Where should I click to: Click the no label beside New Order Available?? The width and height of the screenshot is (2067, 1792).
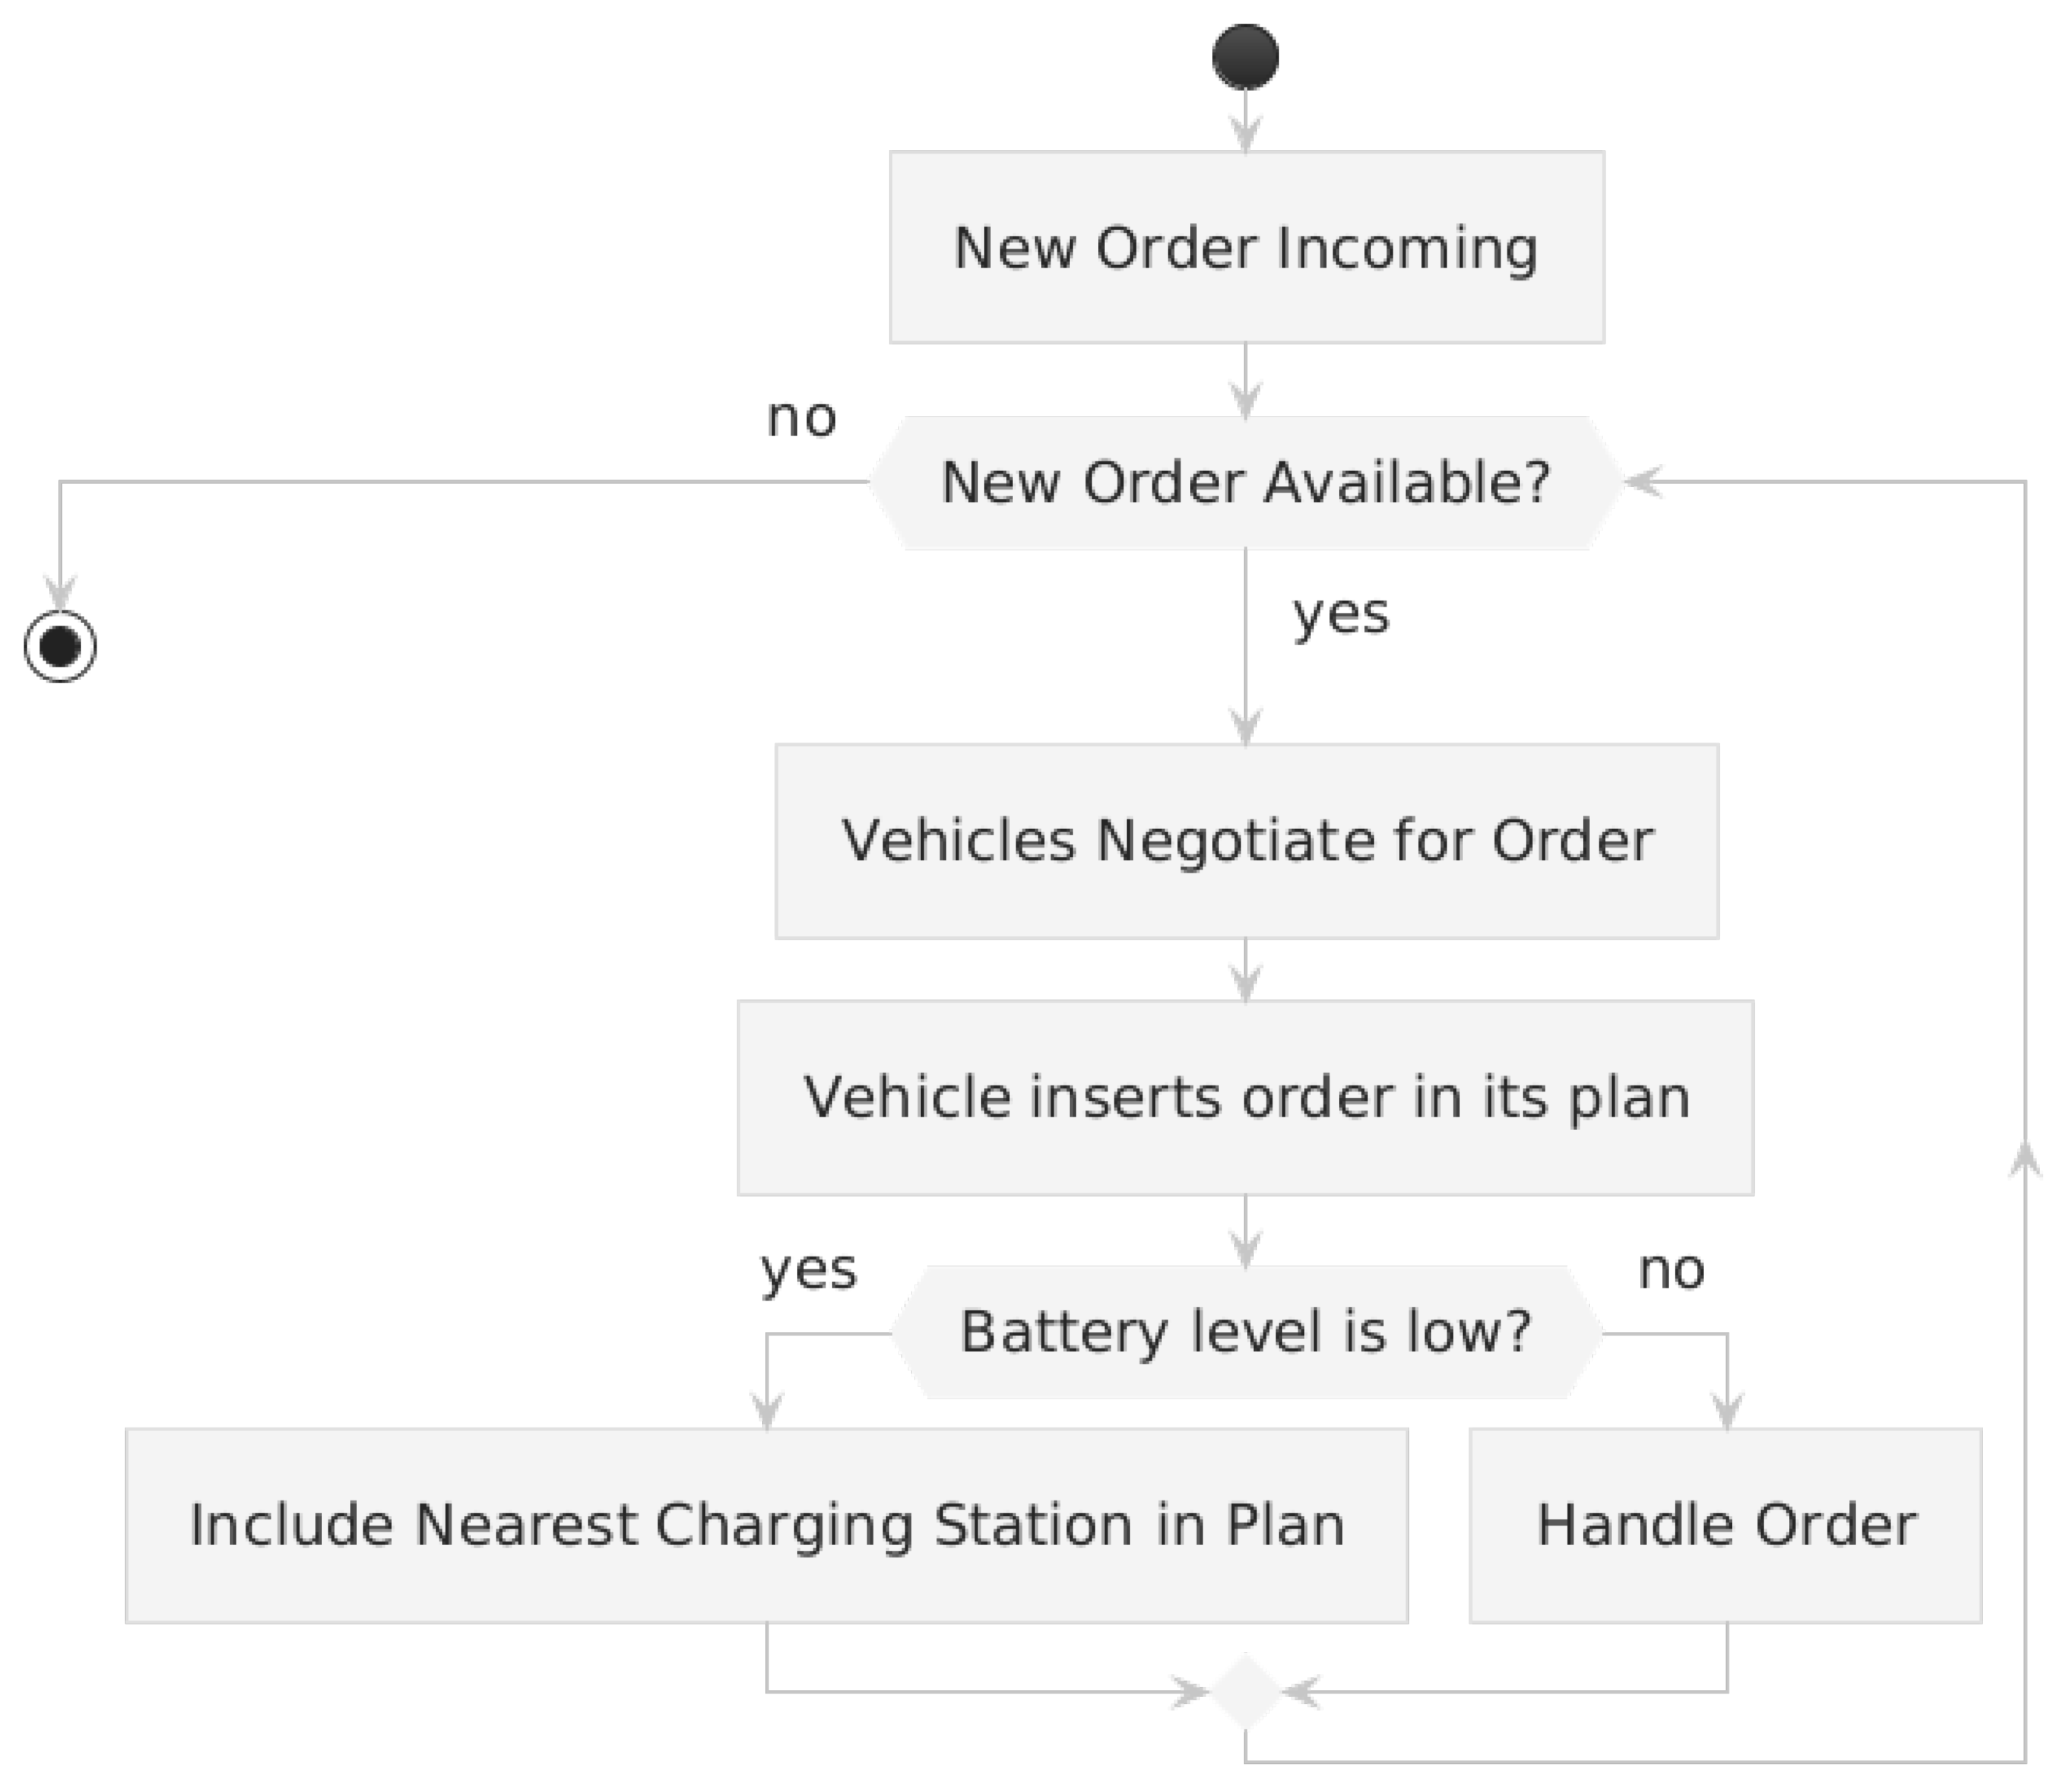point(801,418)
